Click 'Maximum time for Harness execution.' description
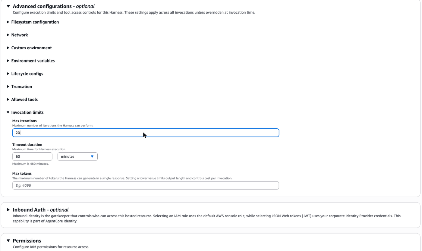Screen dimensions: 422x251 click(39, 149)
